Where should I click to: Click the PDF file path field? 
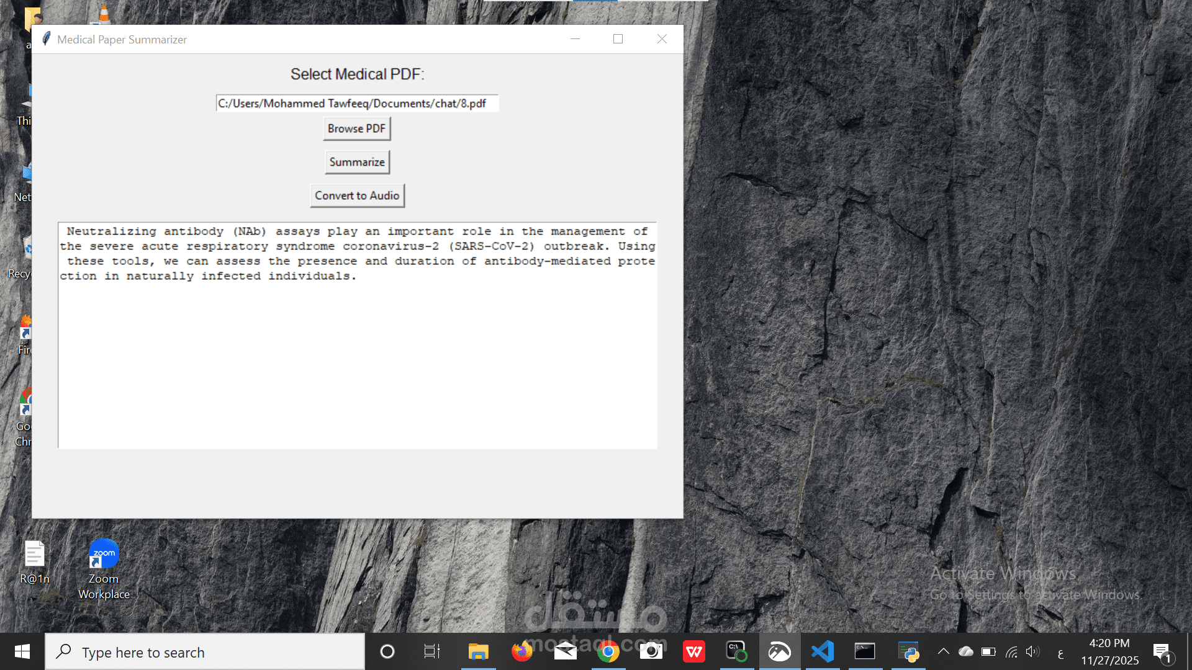(x=357, y=103)
